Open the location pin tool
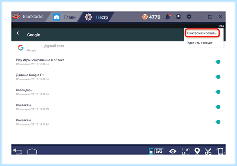This screenshot has height=166, width=237. coord(197,151)
